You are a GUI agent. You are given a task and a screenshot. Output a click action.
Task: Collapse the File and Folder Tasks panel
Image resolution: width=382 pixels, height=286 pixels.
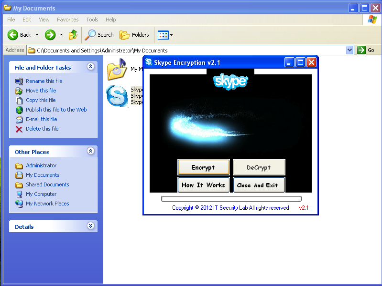click(91, 67)
